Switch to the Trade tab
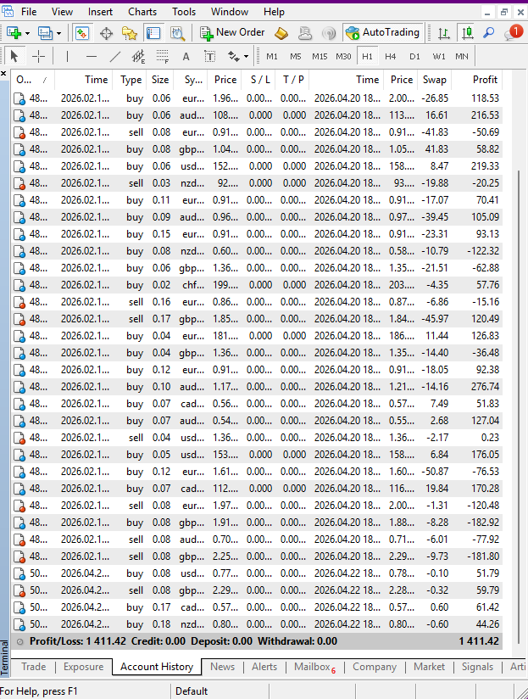The image size is (528, 699). point(33,667)
